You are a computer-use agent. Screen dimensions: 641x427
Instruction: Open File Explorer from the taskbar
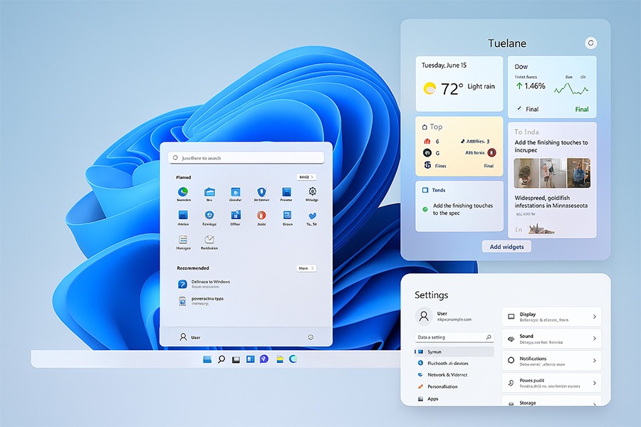pos(281,359)
